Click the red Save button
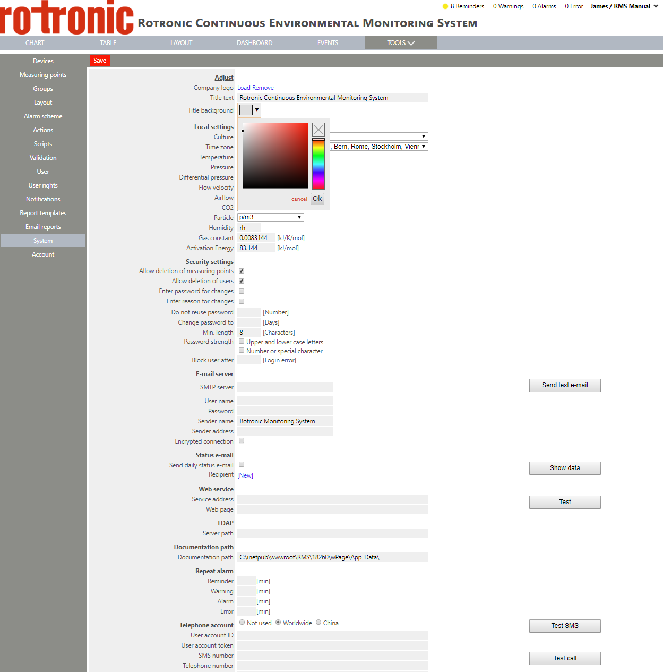This screenshot has width=663, height=672. pos(100,61)
